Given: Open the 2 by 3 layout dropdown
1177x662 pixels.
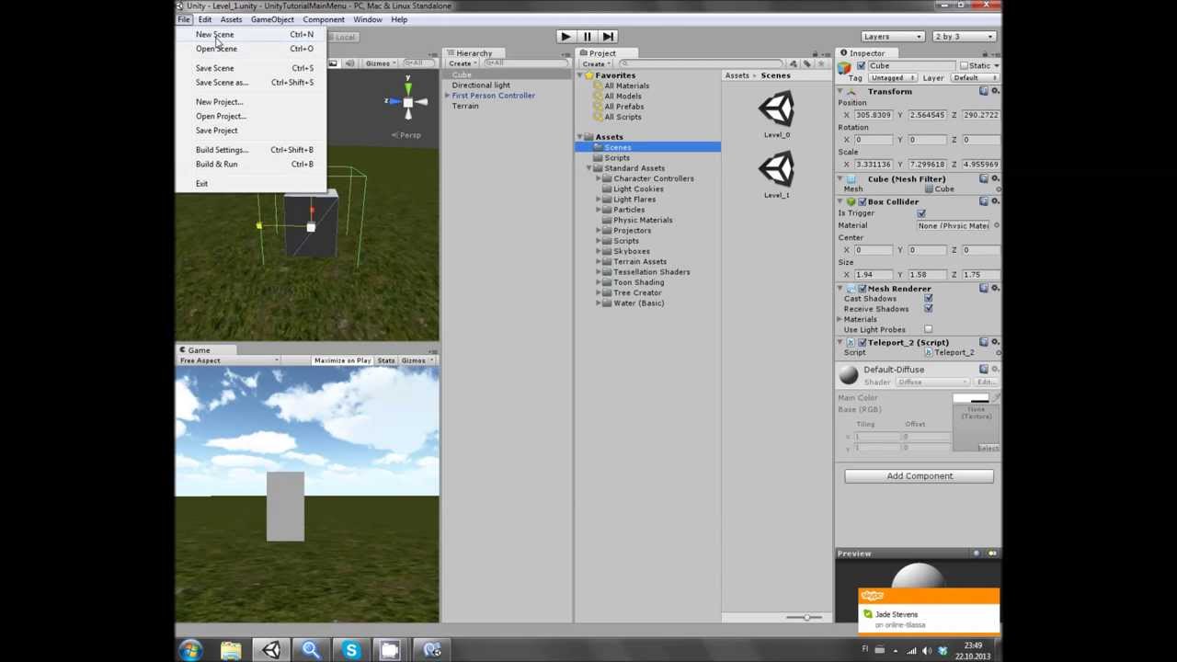Looking at the screenshot, I should coord(964,37).
